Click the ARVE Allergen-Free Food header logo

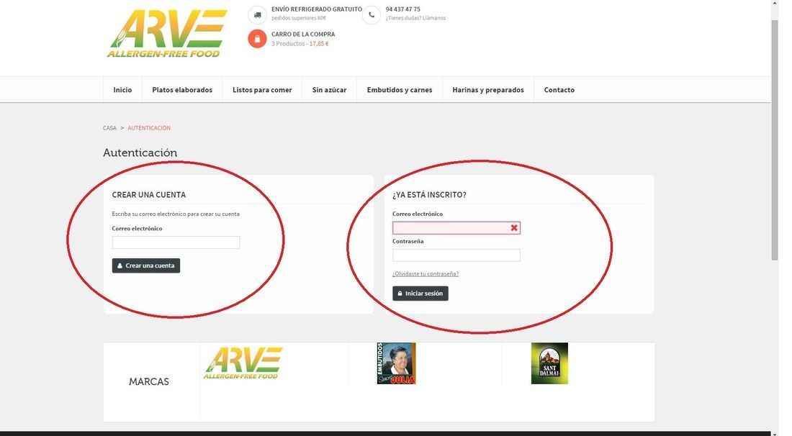[167, 34]
